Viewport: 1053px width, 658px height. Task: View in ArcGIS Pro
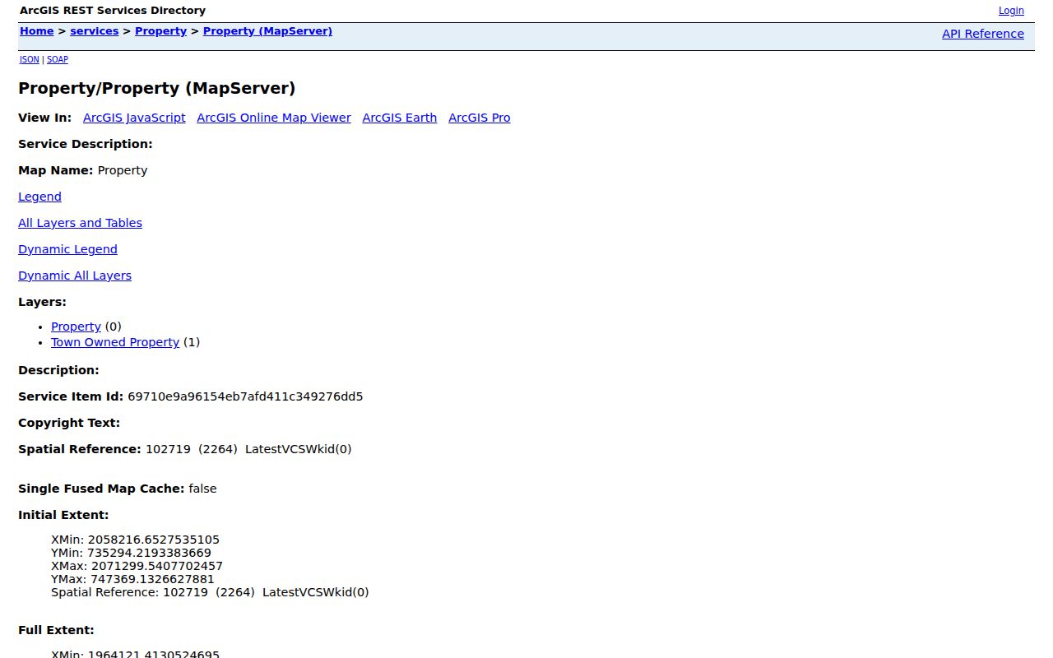coord(480,118)
